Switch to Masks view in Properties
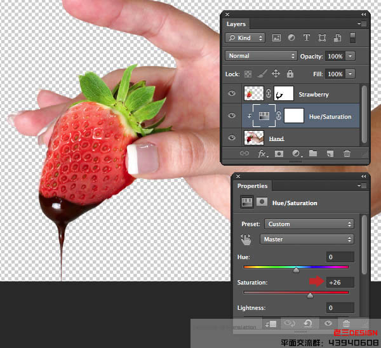381x348 pixels. coord(262,202)
